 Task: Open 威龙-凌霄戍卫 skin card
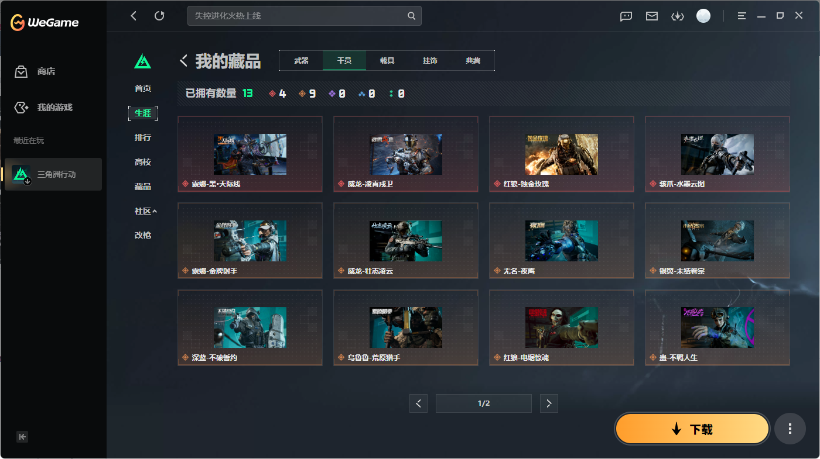click(x=406, y=154)
